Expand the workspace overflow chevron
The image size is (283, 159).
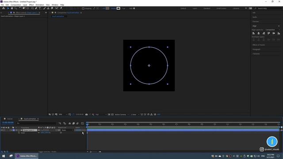tap(246, 8)
